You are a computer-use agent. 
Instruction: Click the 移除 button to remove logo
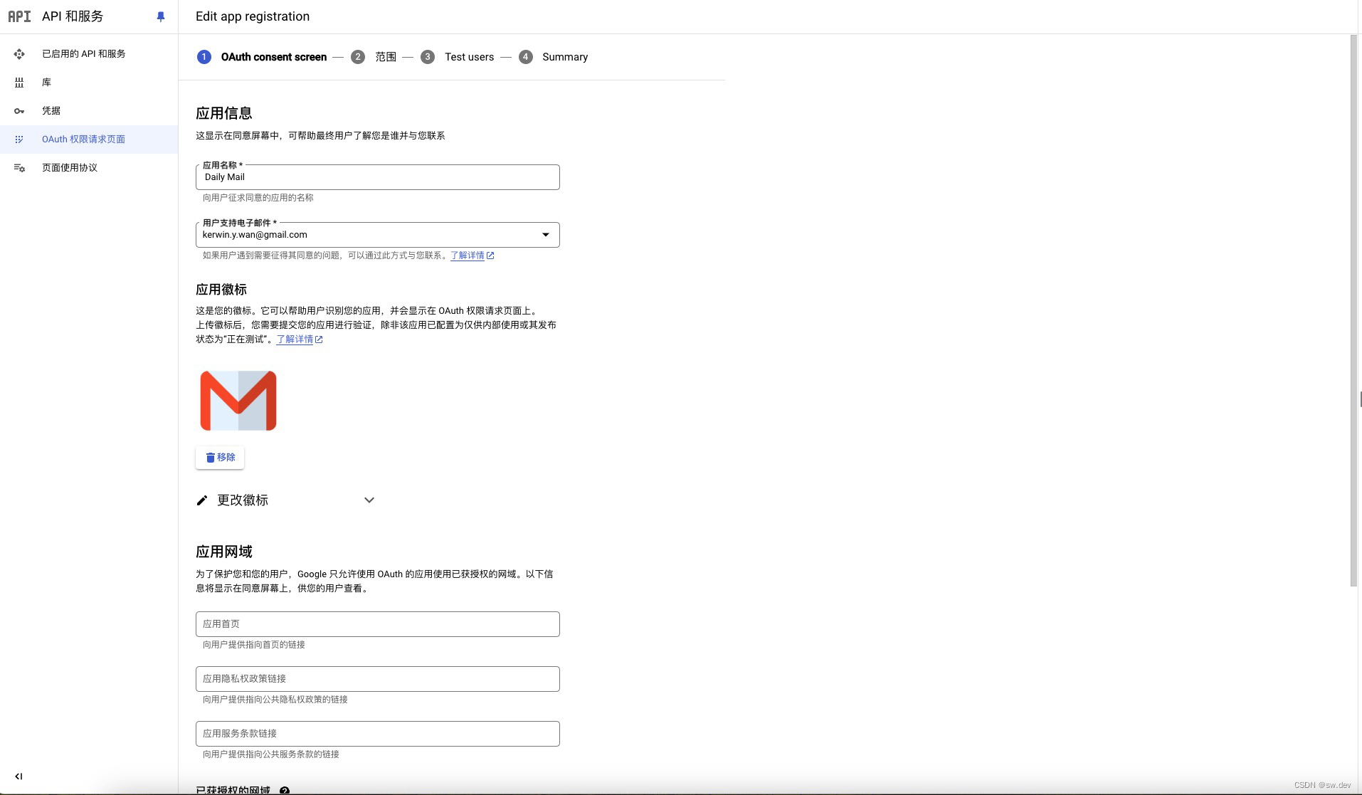coord(220,458)
